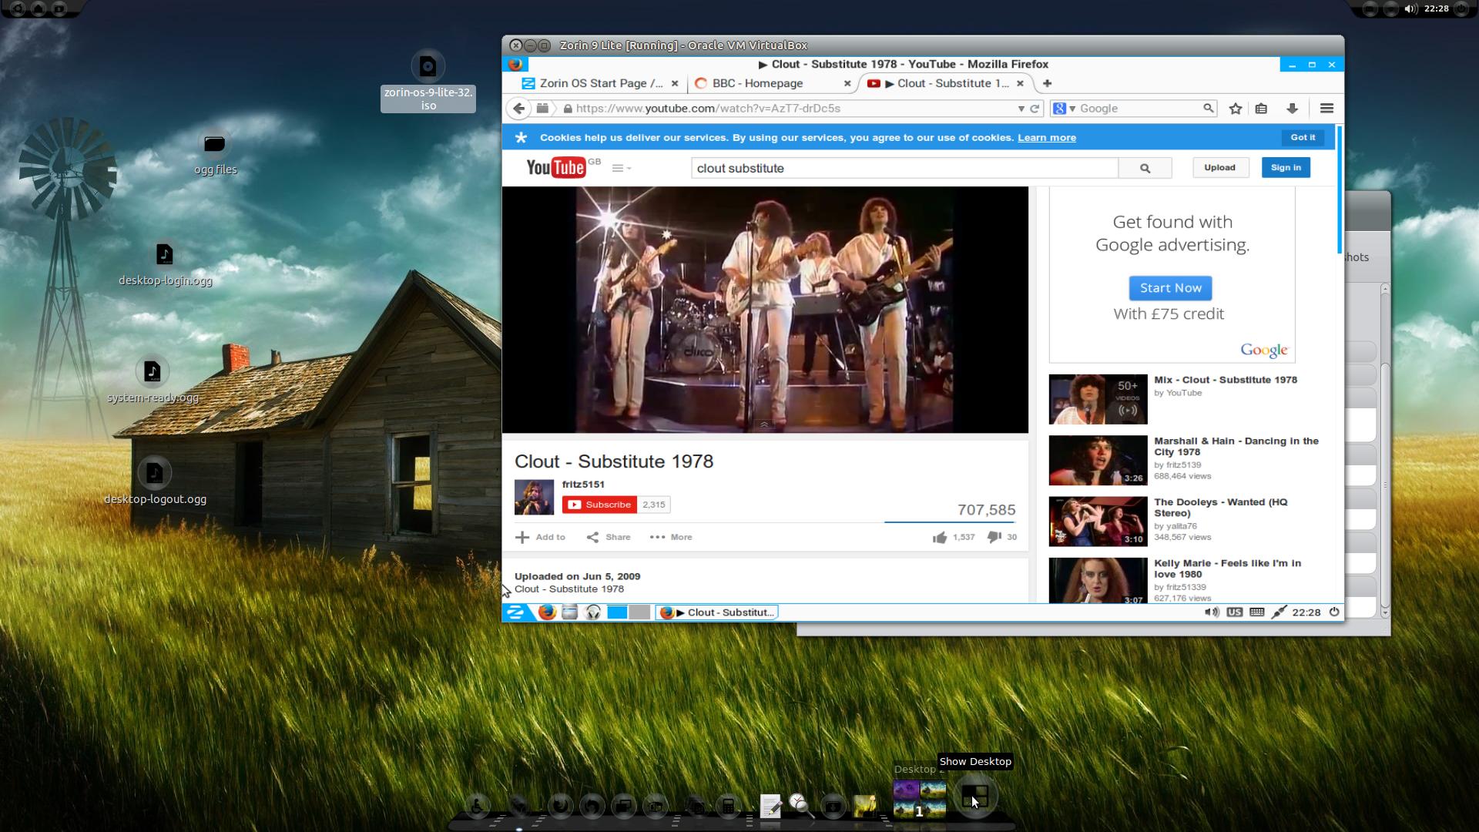Dislike video with thumbs down icon
1479x832 pixels.
point(994,537)
